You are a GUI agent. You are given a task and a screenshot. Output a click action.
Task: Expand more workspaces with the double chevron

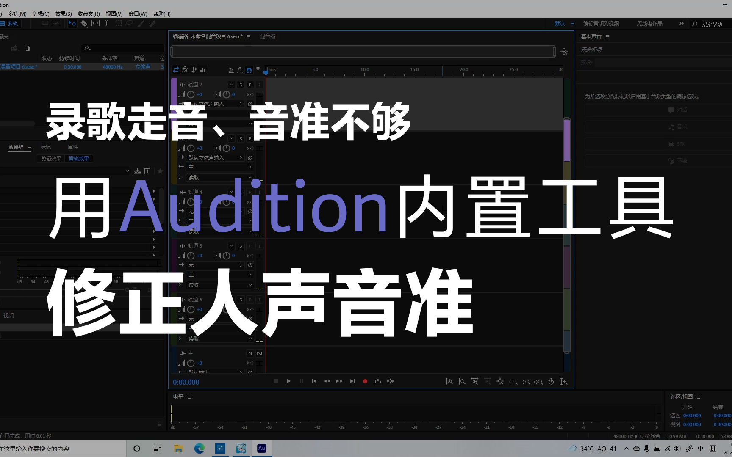(681, 24)
